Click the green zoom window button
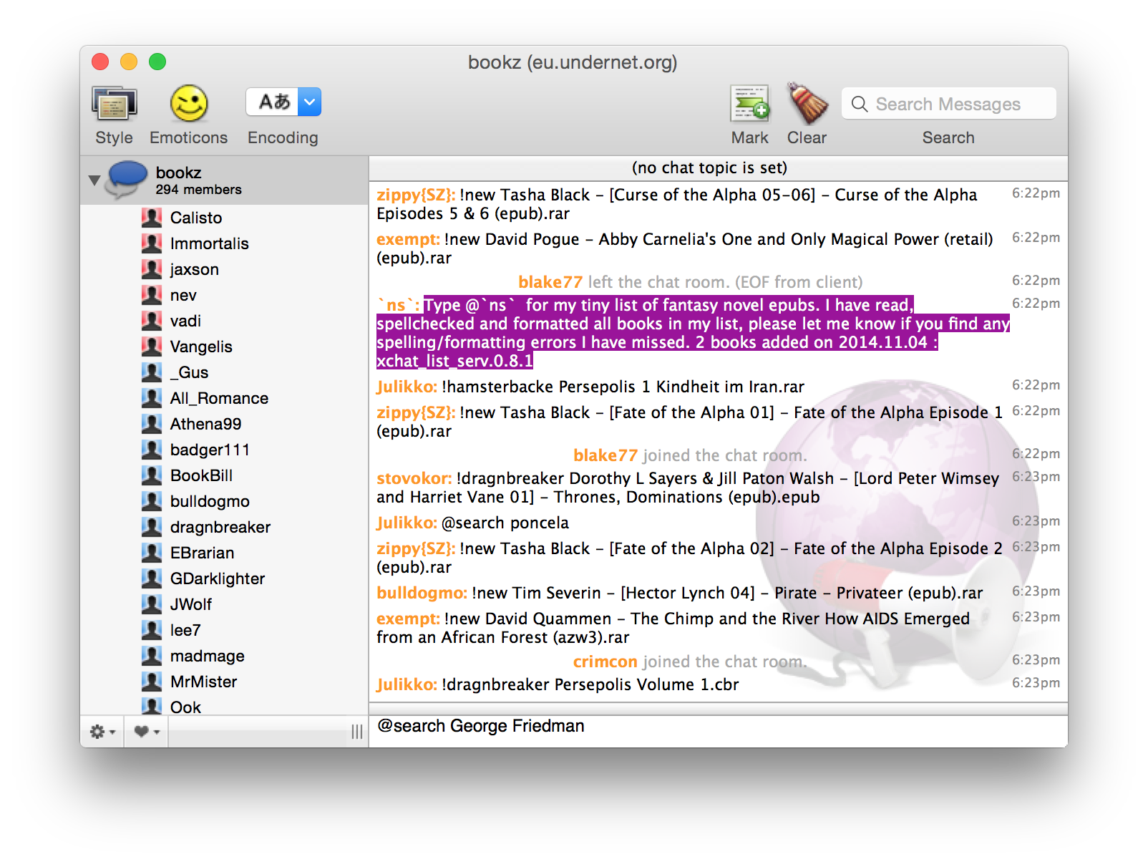Image resolution: width=1148 pixels, height=862 pixels. [157, 62]
